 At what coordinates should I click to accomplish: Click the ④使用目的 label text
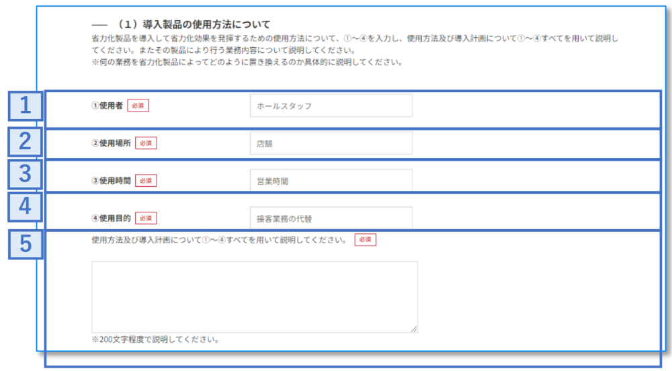pos(111,218)
